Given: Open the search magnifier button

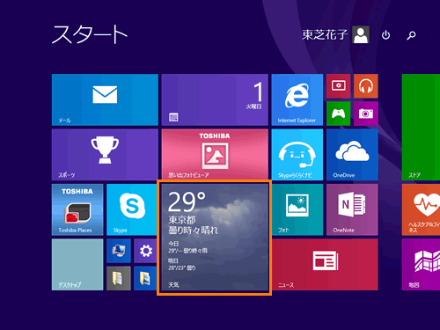Looking at the screenshot, I should 411,35.
